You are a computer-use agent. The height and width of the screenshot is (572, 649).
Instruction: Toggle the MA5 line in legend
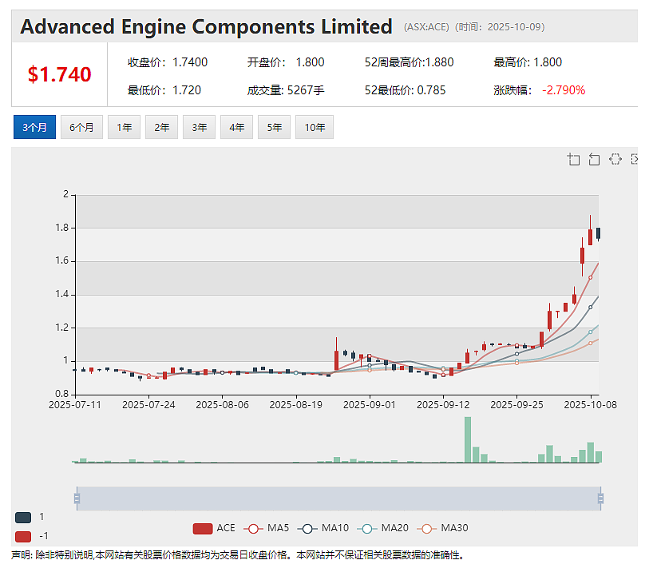coord(267,528)
